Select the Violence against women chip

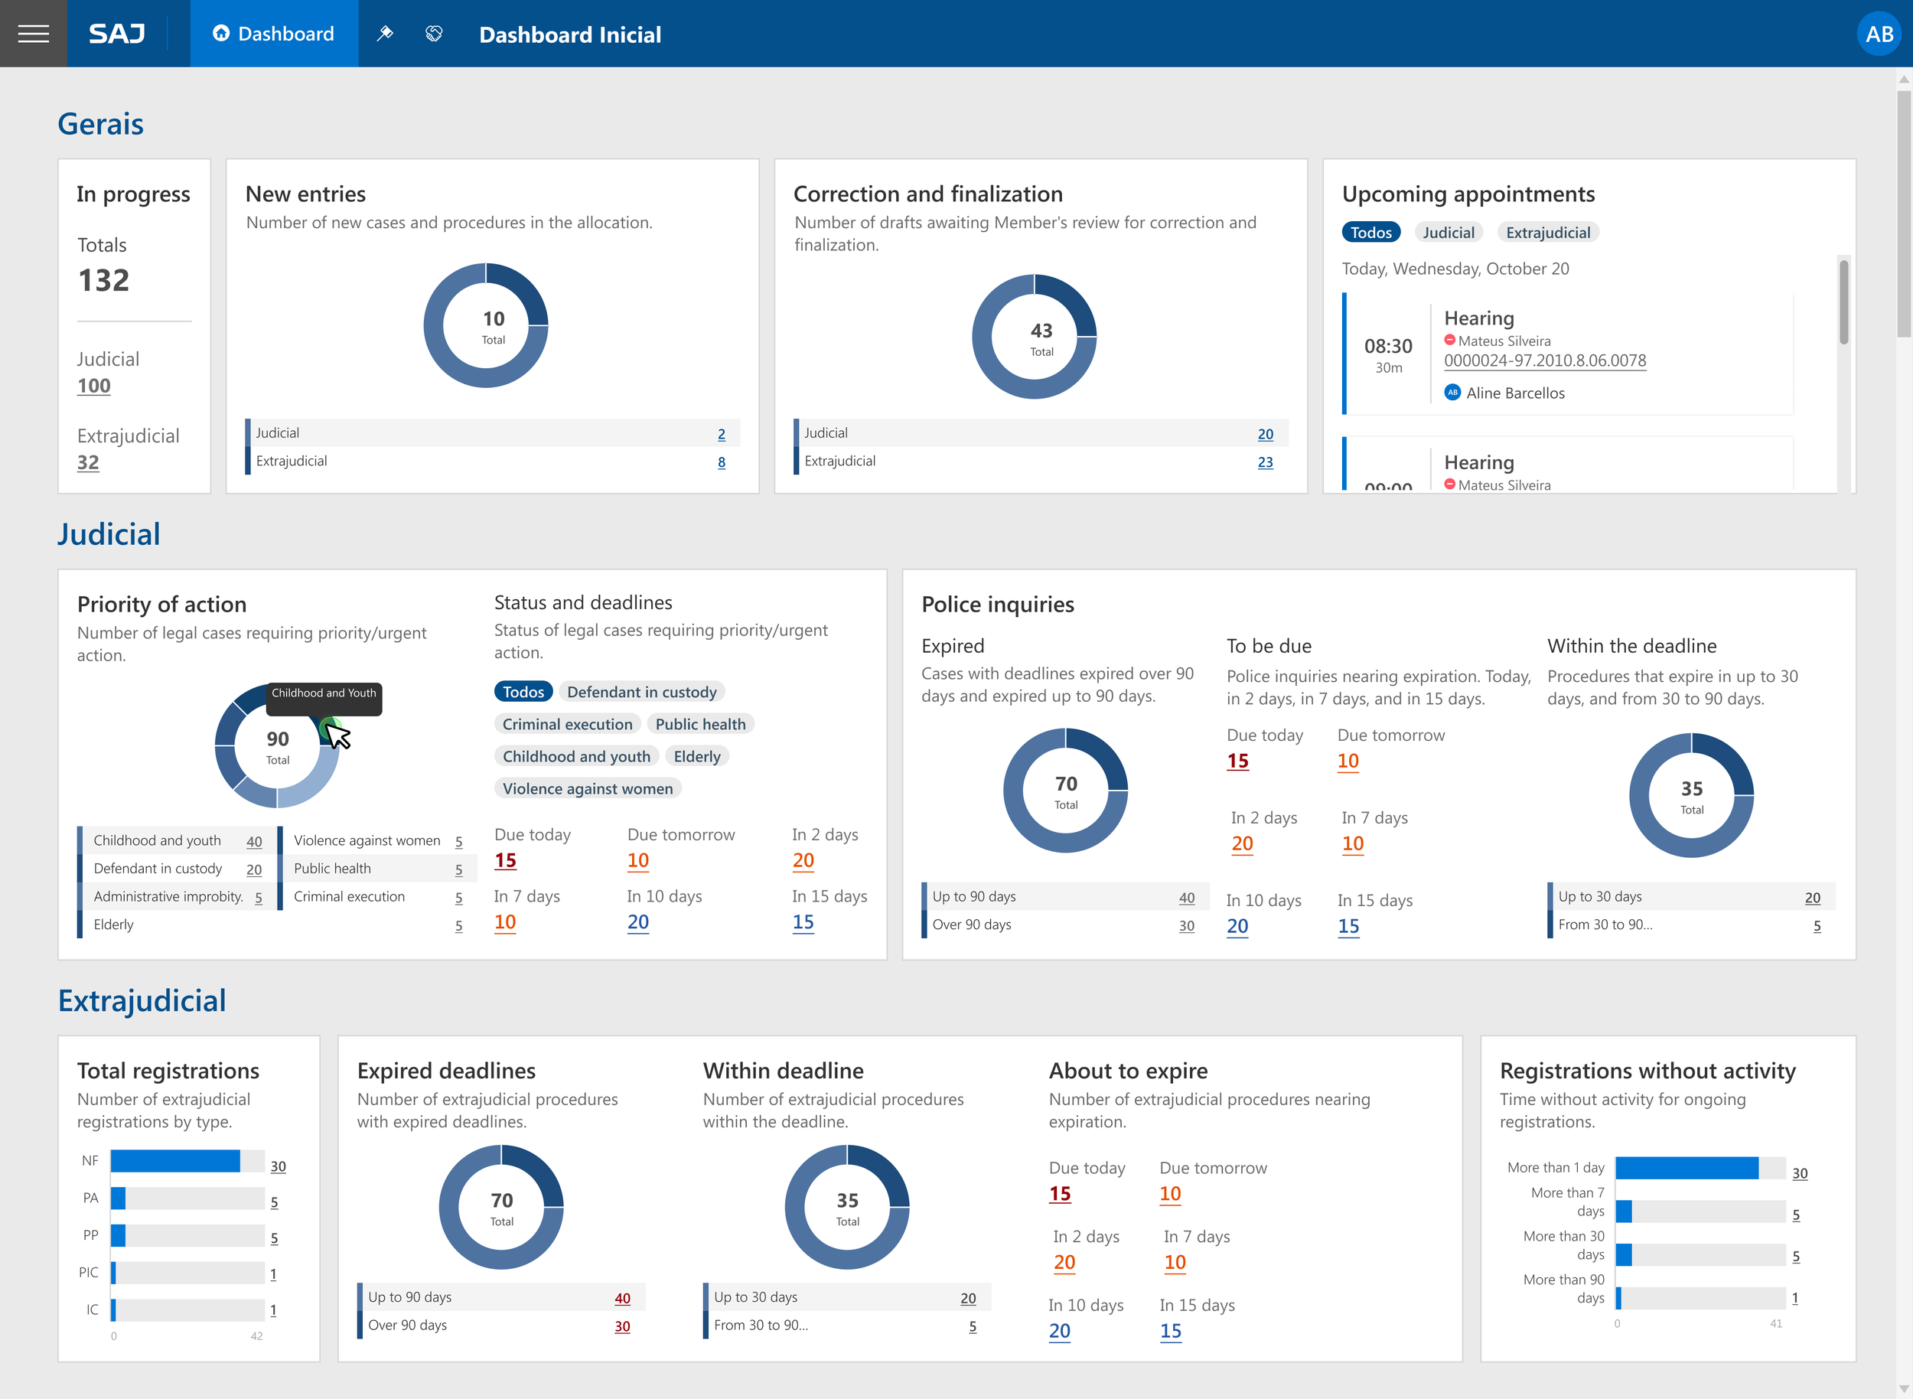[588, 788]
